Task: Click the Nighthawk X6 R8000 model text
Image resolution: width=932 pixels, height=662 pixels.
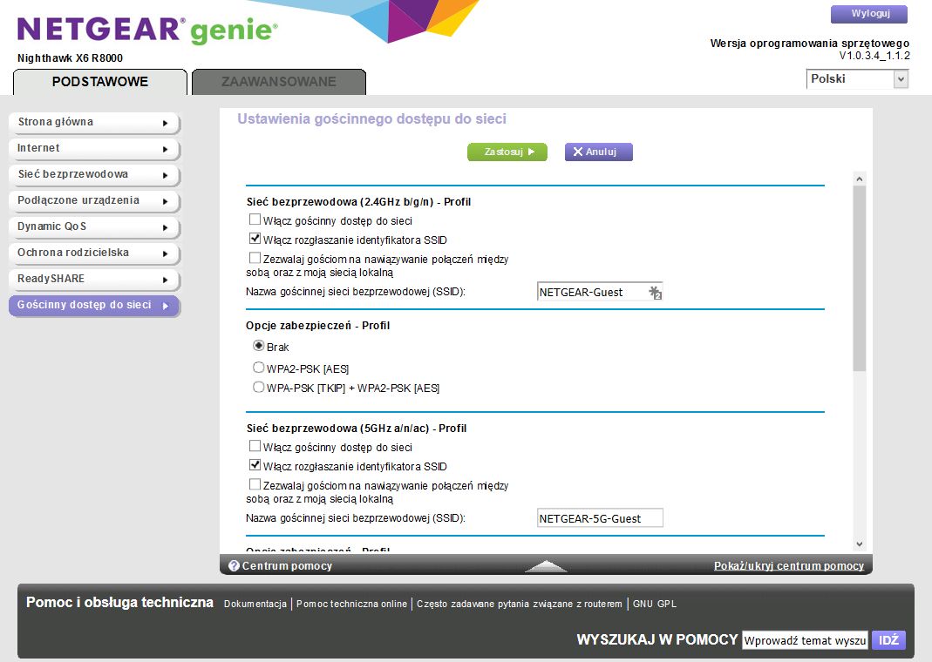Action: click(x=70, y=58)
